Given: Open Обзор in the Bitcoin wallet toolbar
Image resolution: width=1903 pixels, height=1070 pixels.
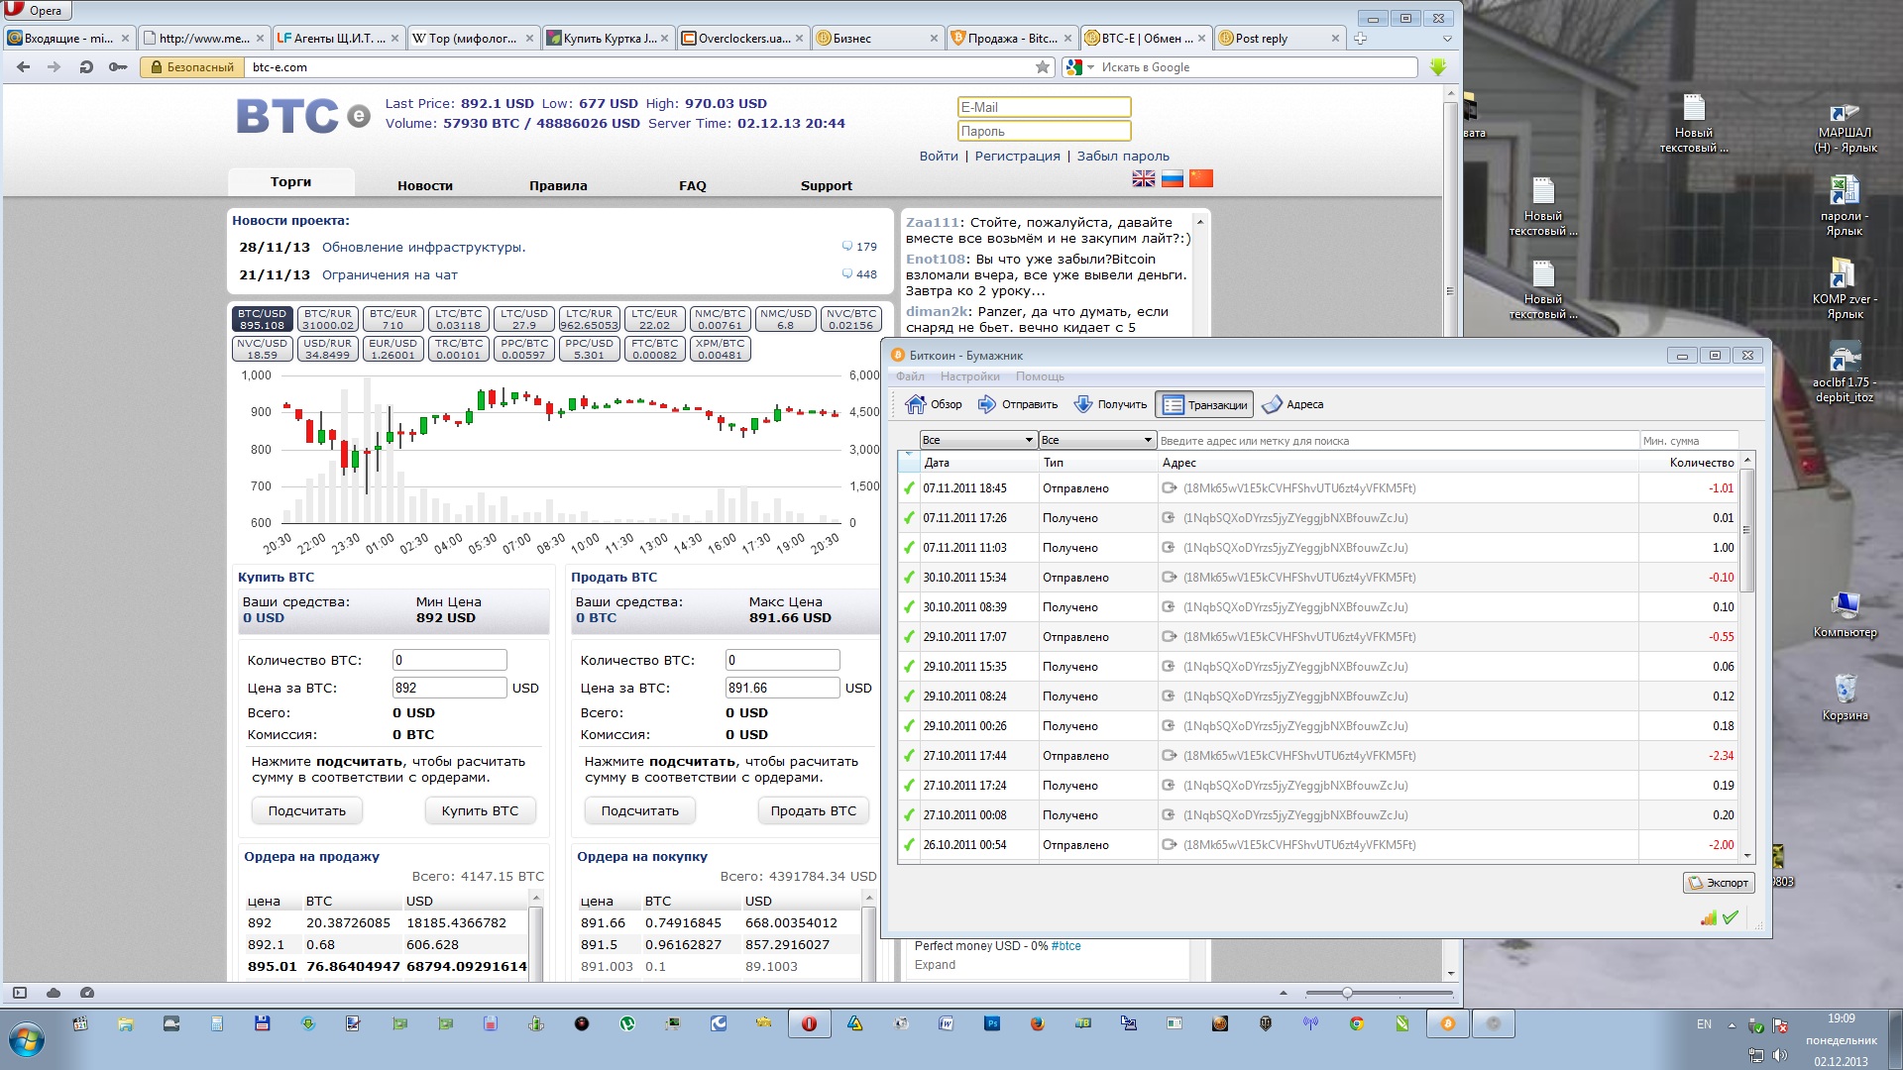Looking at the screenshot, I should click(934, 404).
